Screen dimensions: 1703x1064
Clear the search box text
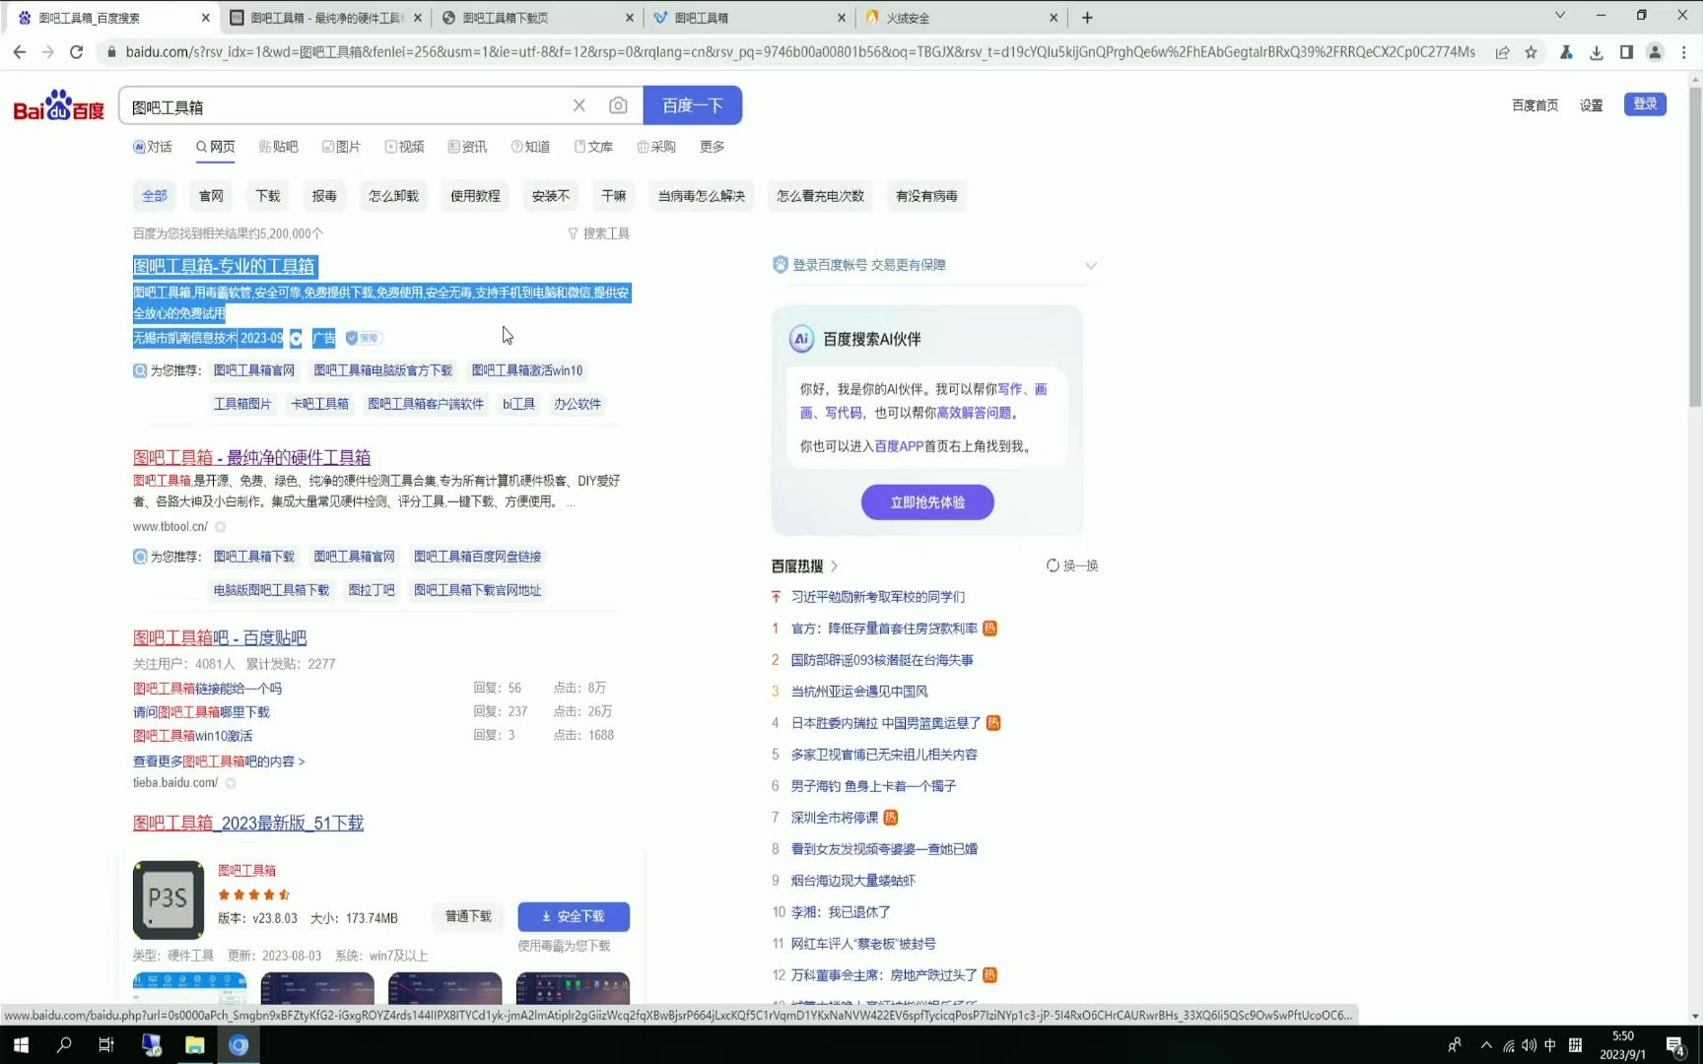click(579, 105)
